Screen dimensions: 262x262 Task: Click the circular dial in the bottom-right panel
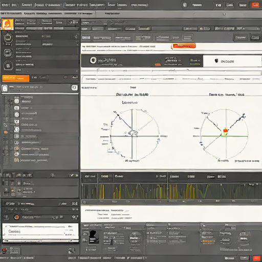[244, 238]
